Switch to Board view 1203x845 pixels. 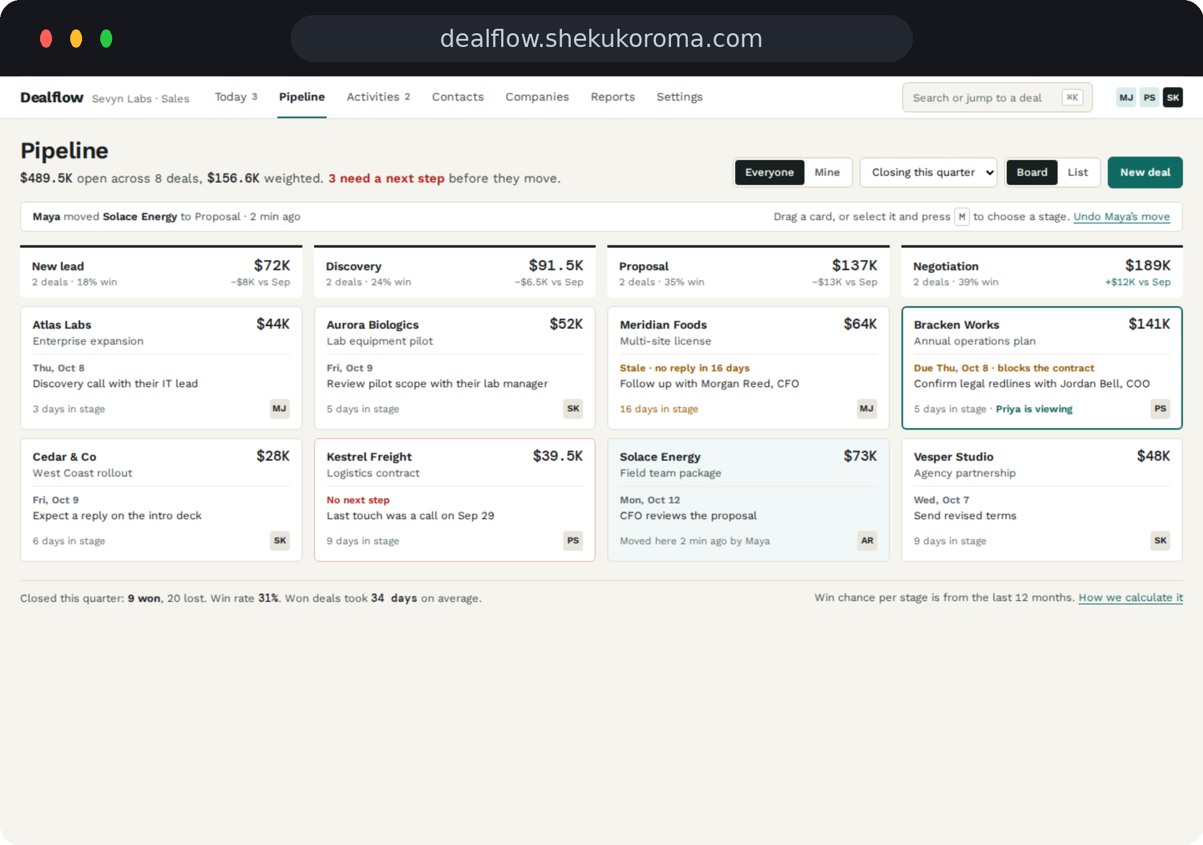point(1032,172)
